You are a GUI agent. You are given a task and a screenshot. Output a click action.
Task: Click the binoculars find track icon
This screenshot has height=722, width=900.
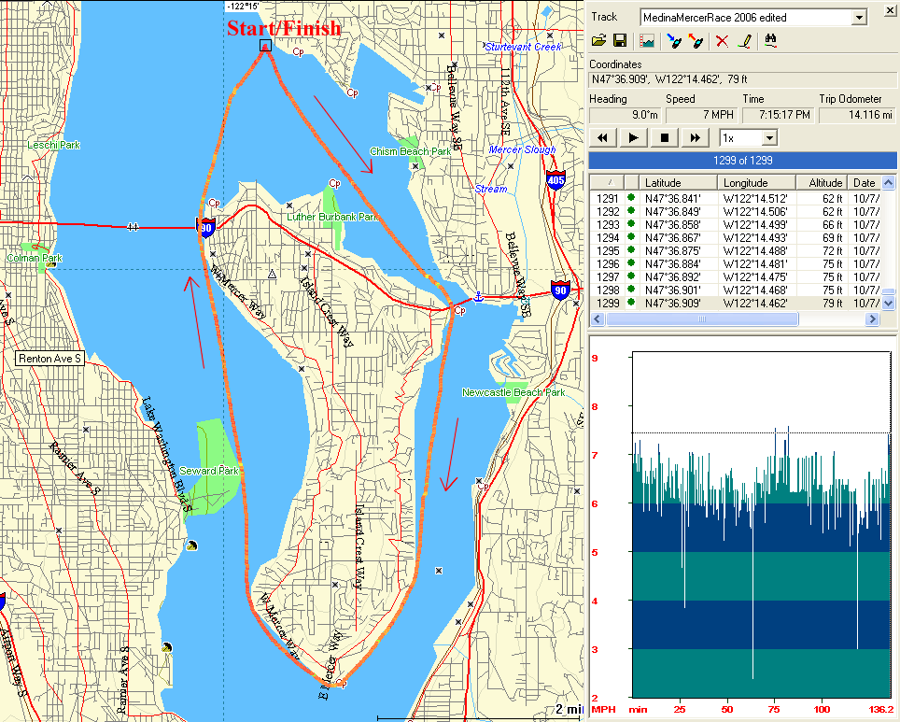(x=772, y=41)
